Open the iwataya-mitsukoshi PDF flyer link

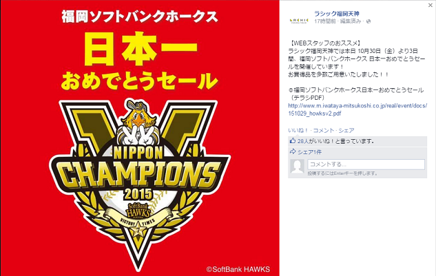coord(357,109)
